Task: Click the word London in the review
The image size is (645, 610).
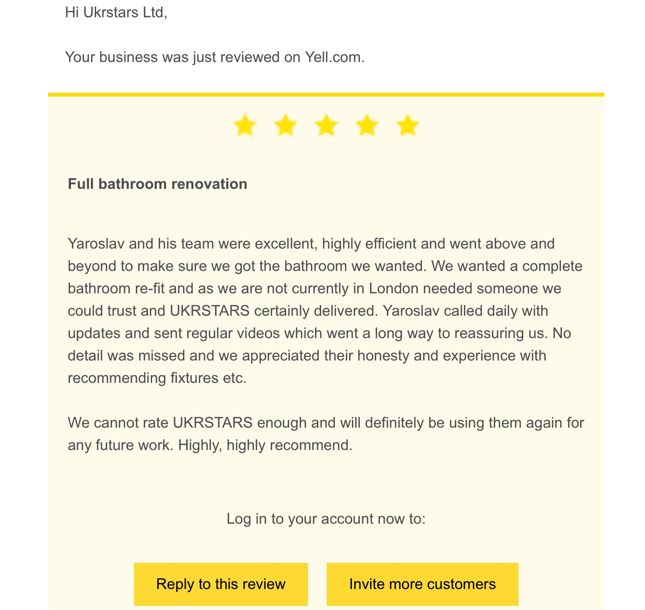Action: [393, 288]
